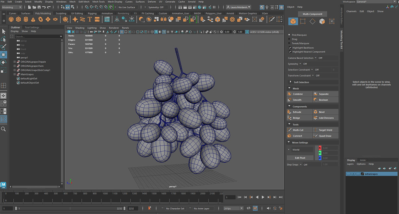399x214 pixels.
Task: Select the polygon sphere icon on the Poly Modeling shelf
Action: pos(11,20)
